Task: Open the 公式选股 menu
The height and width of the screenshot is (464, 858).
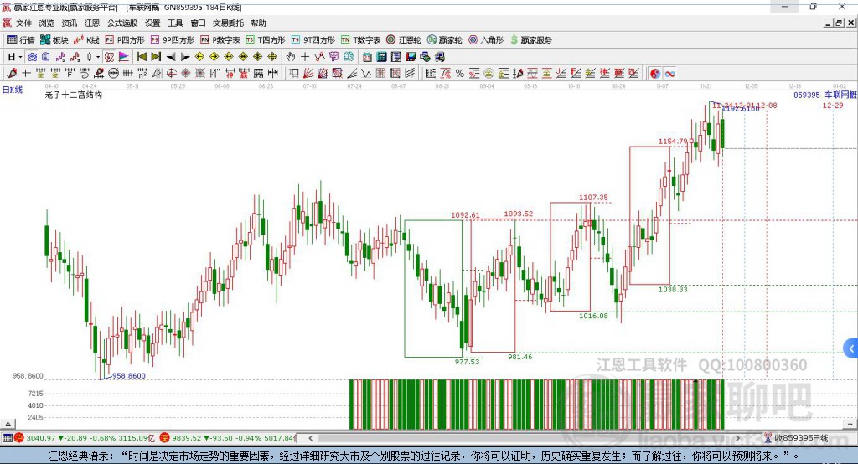Action: pos(122,23)
